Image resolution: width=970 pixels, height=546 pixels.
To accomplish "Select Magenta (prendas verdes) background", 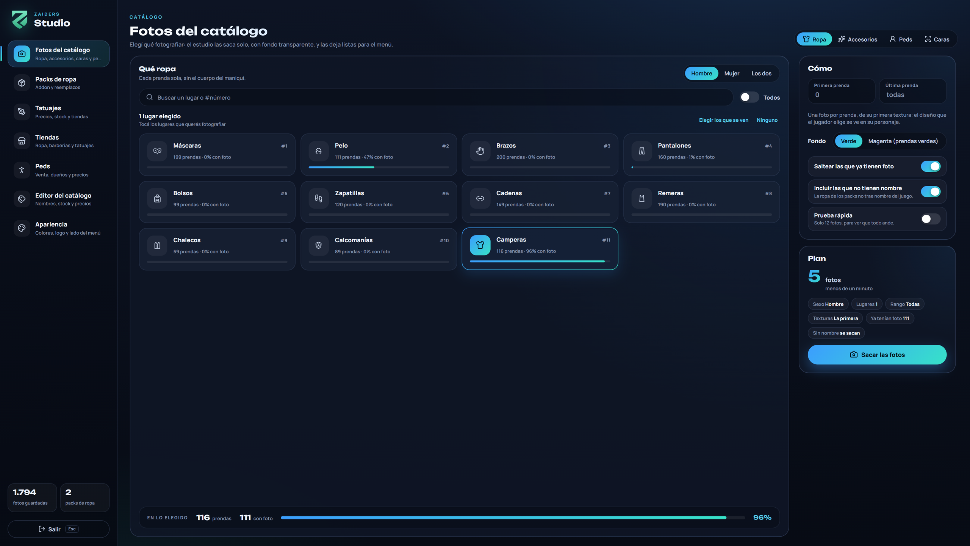I will [x=903, y=141].
